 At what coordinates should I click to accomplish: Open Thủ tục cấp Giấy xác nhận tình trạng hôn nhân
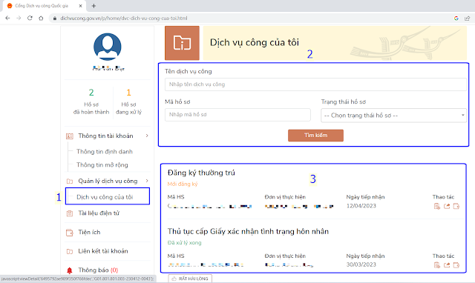[248, 231]
